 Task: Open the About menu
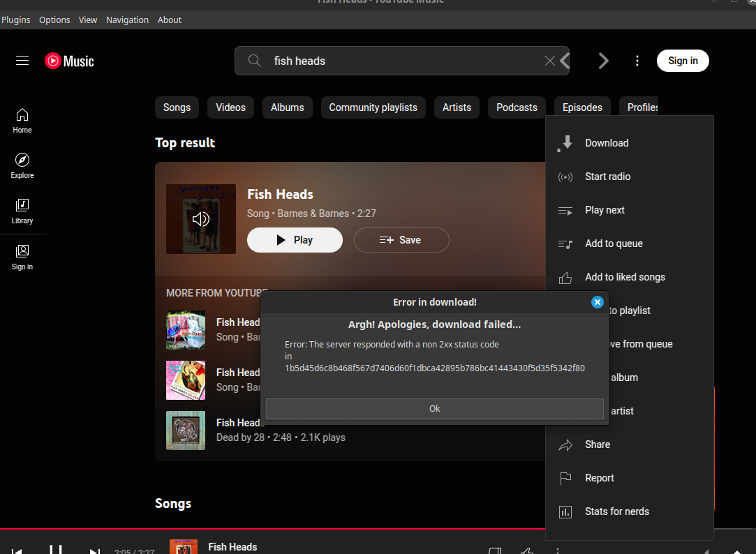[170, 20]
